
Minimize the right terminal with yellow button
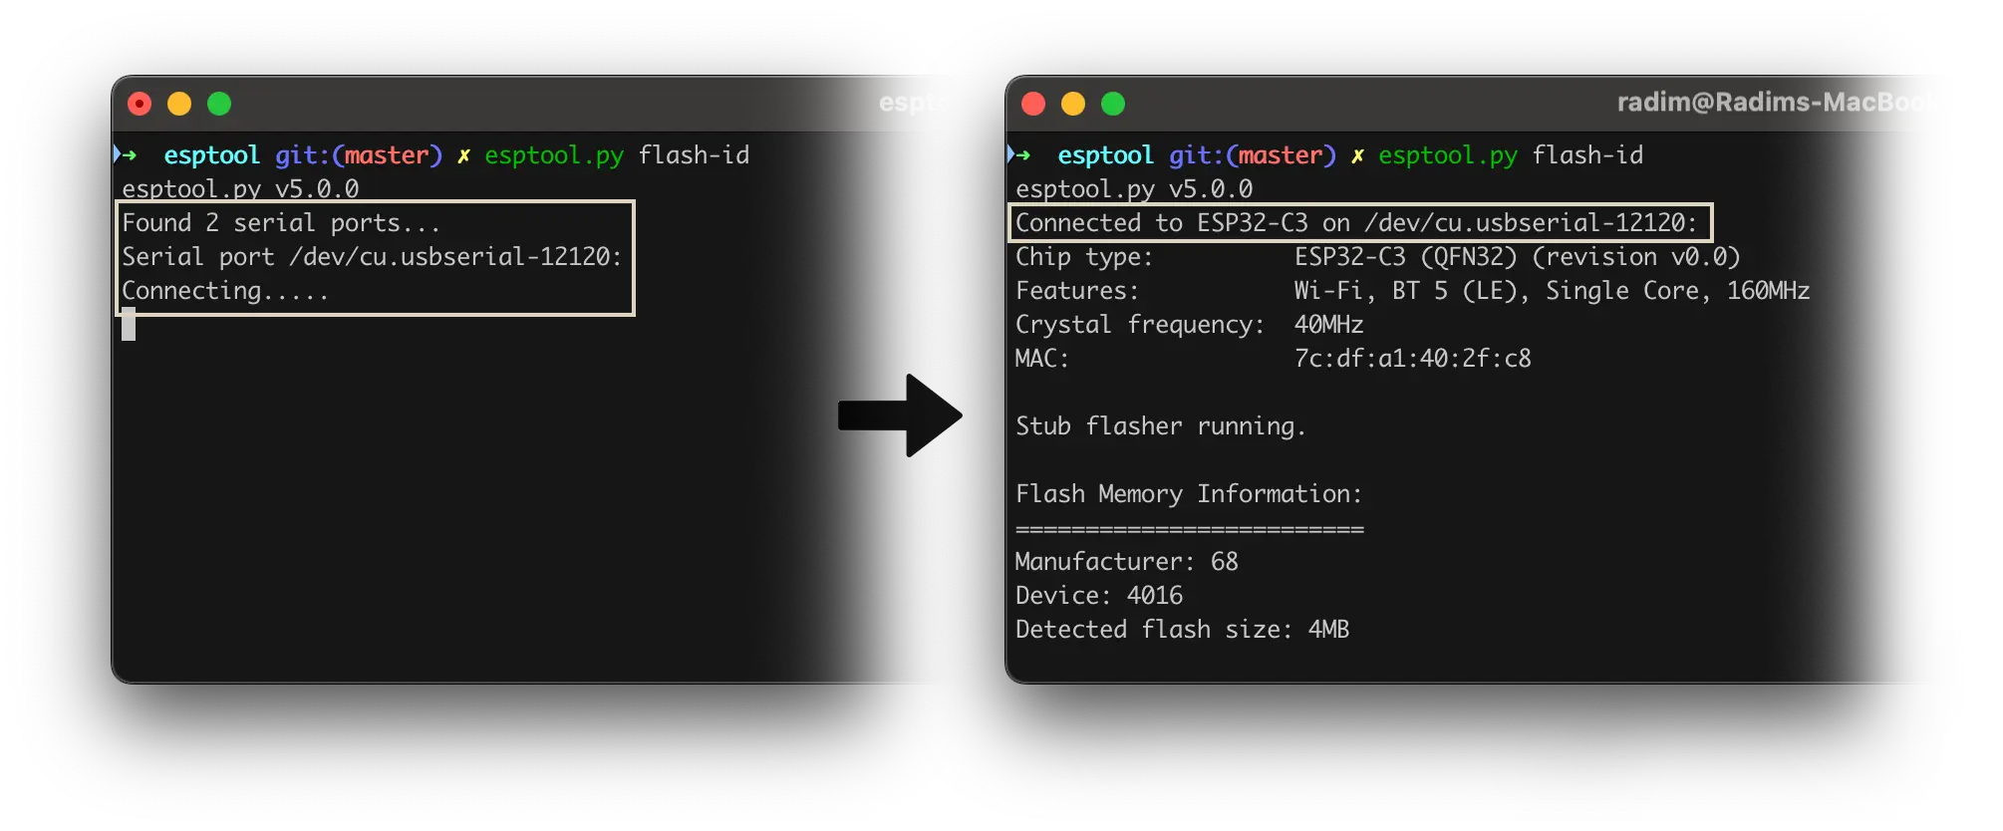coord(1073,104)
